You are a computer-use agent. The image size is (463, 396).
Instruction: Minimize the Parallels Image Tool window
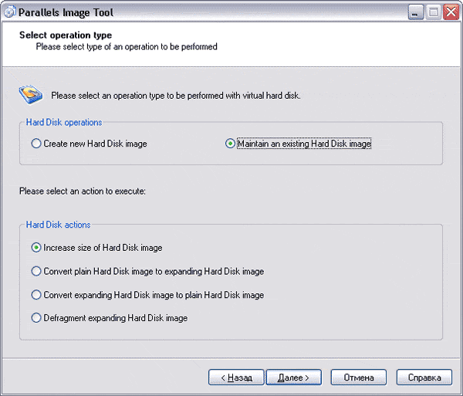416,12
